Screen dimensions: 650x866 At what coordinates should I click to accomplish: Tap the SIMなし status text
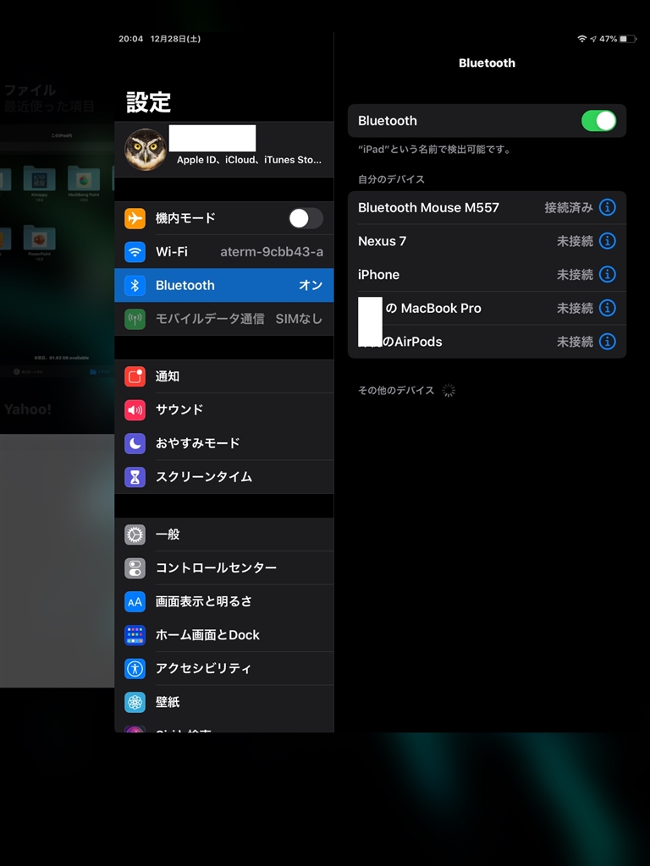299,319
